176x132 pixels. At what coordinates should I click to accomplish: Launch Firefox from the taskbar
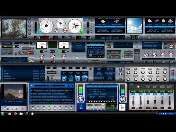click(15, 114)
